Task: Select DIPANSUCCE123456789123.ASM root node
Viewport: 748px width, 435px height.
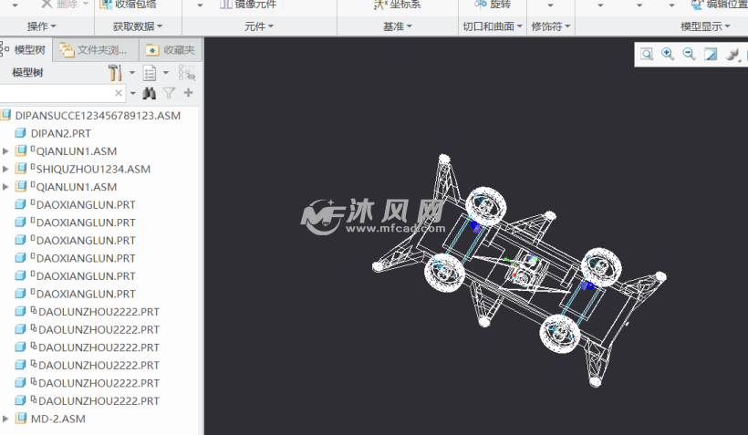Action: [98, 116]
